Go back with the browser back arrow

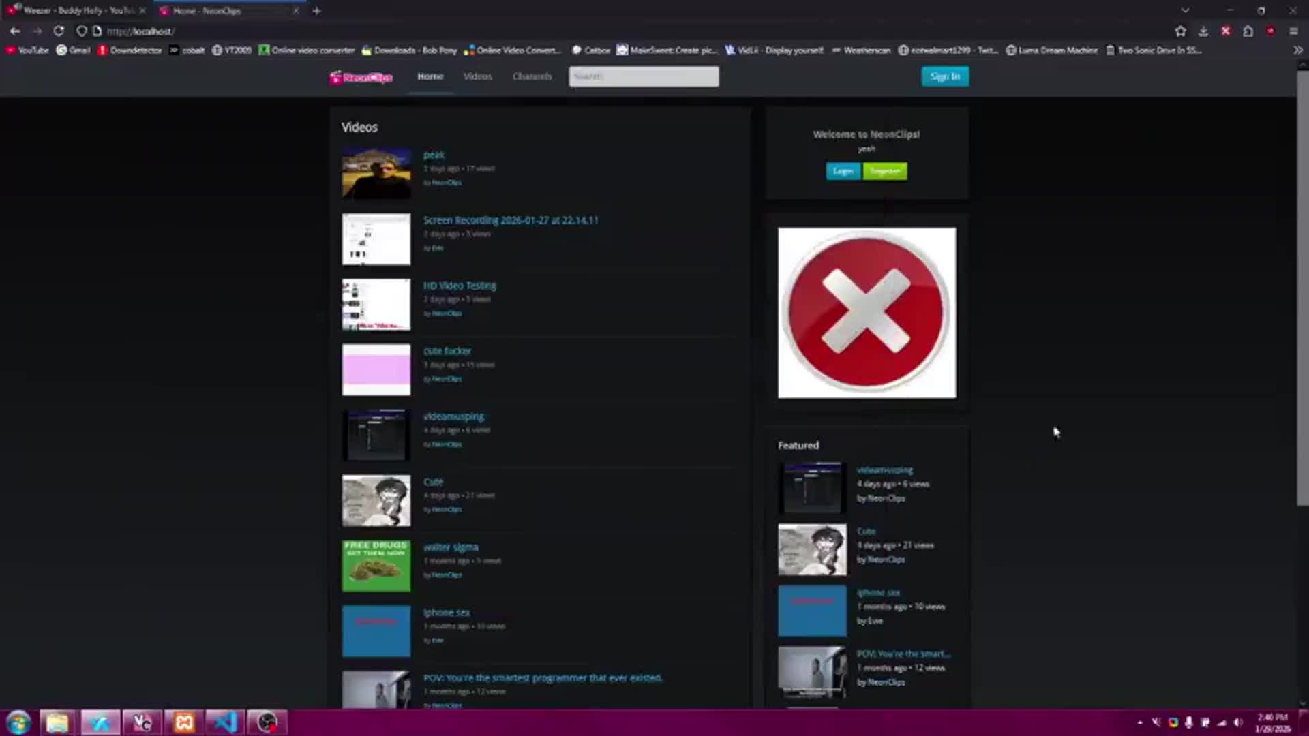tap(15, 31)
